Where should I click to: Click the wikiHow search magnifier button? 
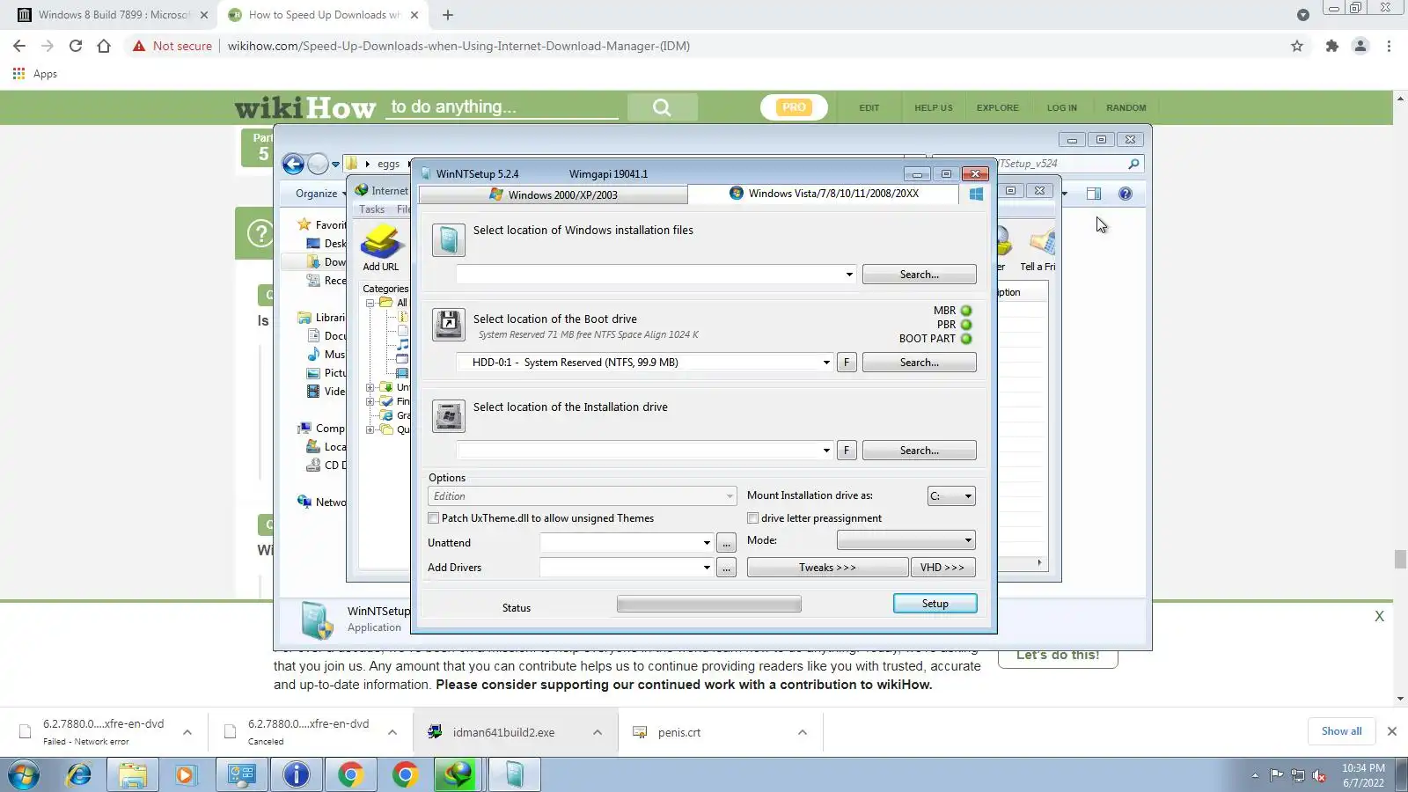point(662,107)
